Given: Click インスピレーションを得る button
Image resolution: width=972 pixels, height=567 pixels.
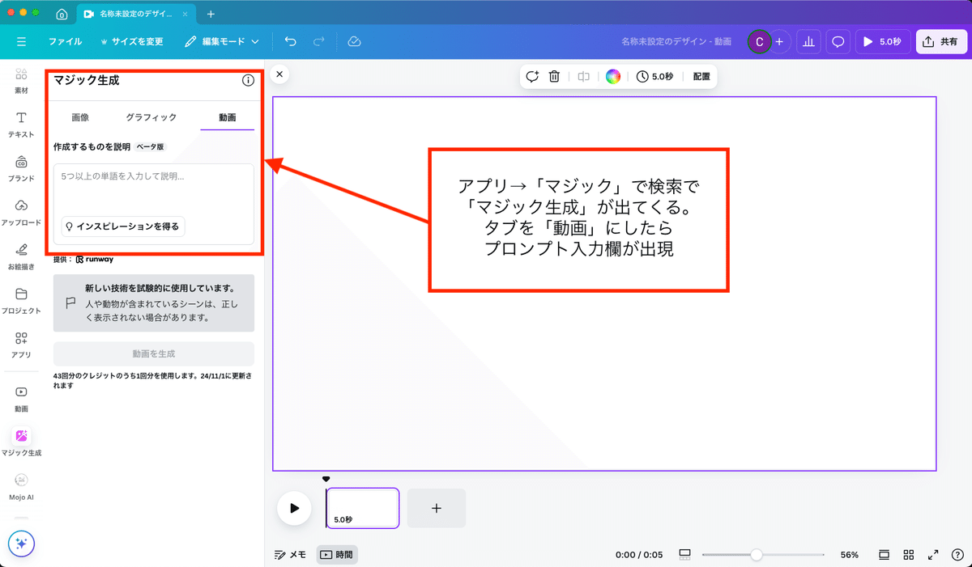Looking at the screenshot, I should click(x=123, y=226).
